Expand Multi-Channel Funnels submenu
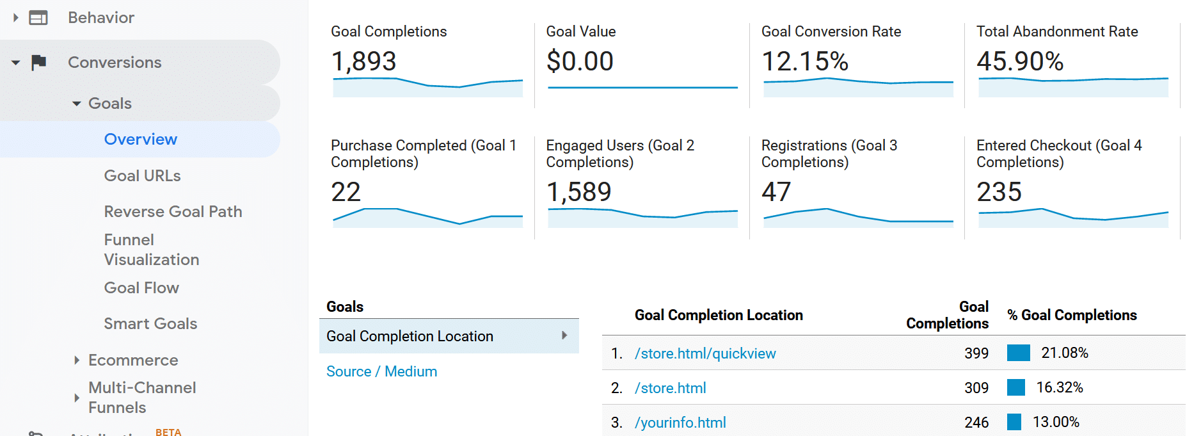This screenshot has width=1194, height=436. (x=77, y=398)
